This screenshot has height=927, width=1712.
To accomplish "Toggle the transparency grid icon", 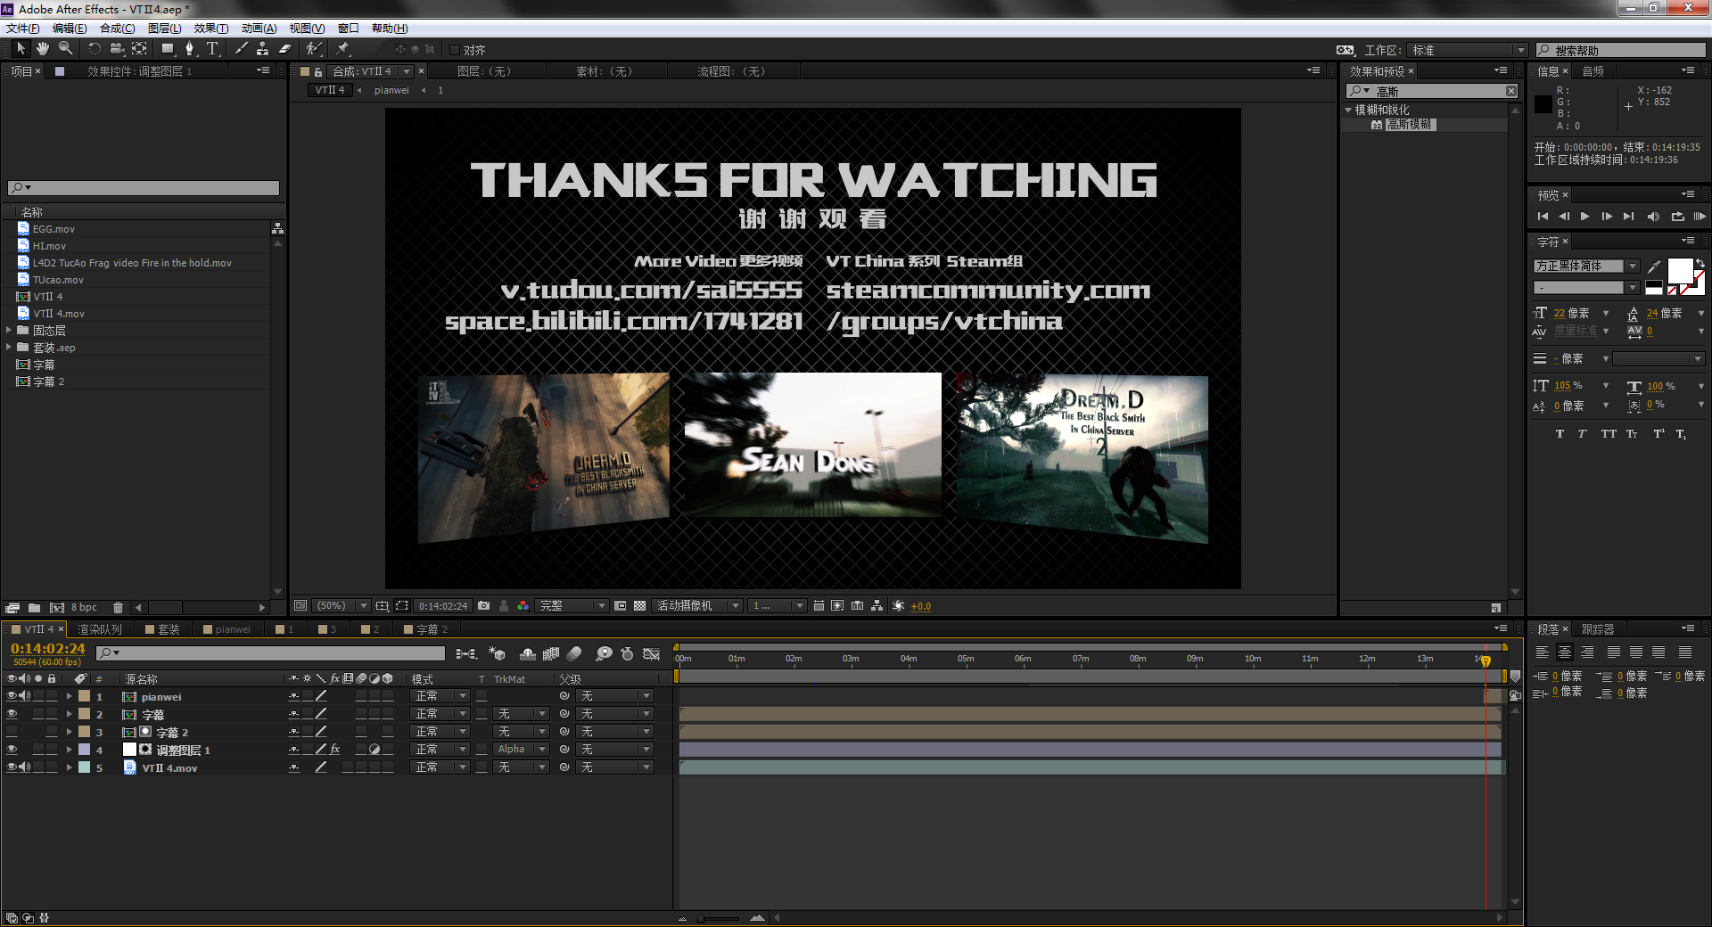I will click(x=639, y=606).
